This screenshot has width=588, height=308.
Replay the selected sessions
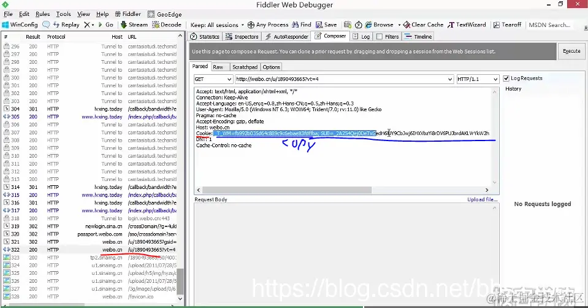(x=66, y=25)
